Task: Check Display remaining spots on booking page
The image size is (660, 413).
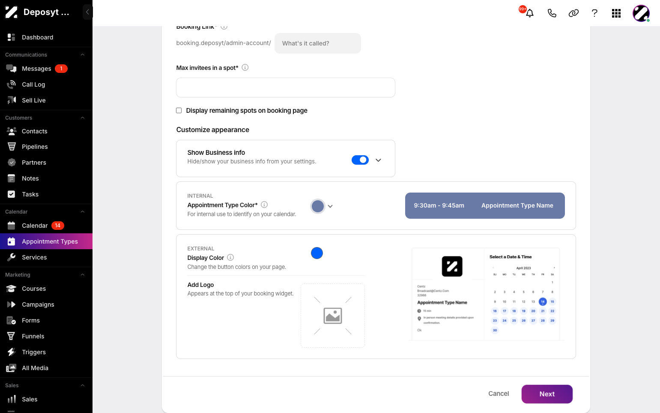Action: [179, 111]
